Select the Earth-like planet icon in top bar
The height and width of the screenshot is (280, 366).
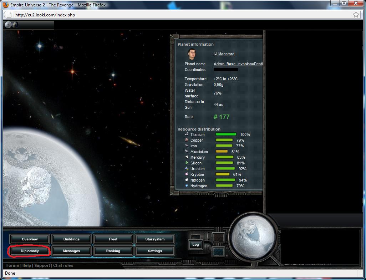(x=15, y=25)
